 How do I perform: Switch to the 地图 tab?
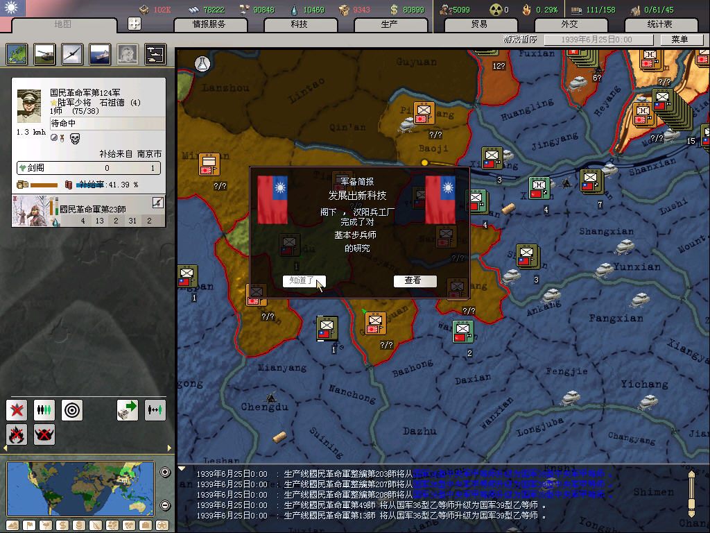[x=63, y=24]
